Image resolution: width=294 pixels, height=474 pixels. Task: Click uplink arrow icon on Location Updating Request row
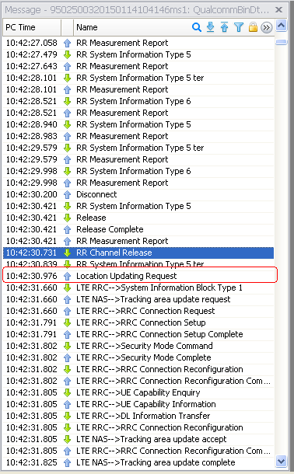(67, 276)
